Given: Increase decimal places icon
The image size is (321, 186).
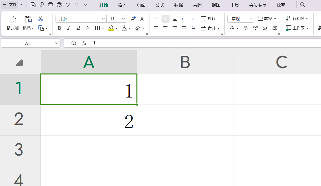Looking at the screenshot, I should 265,28.
